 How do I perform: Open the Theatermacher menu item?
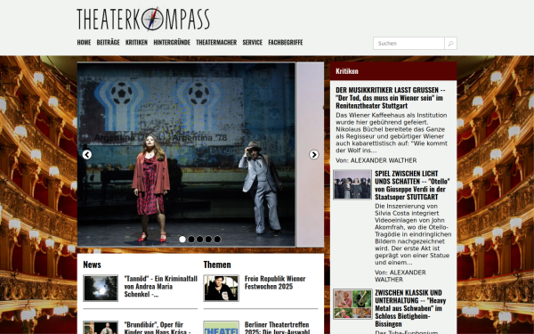[x=216, y=42]
